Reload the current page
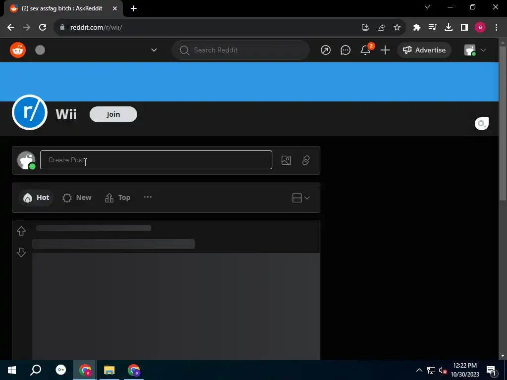This screenshot has height=380, width=507. [x=43, y=28]
